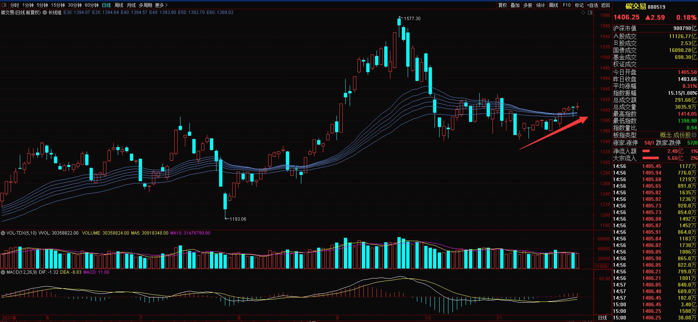
Task: Click the 日线 label at timeline end
Action: [603, 318]
